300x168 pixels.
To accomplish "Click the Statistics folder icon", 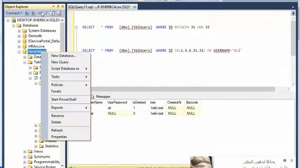I will [x=41, y=146].
